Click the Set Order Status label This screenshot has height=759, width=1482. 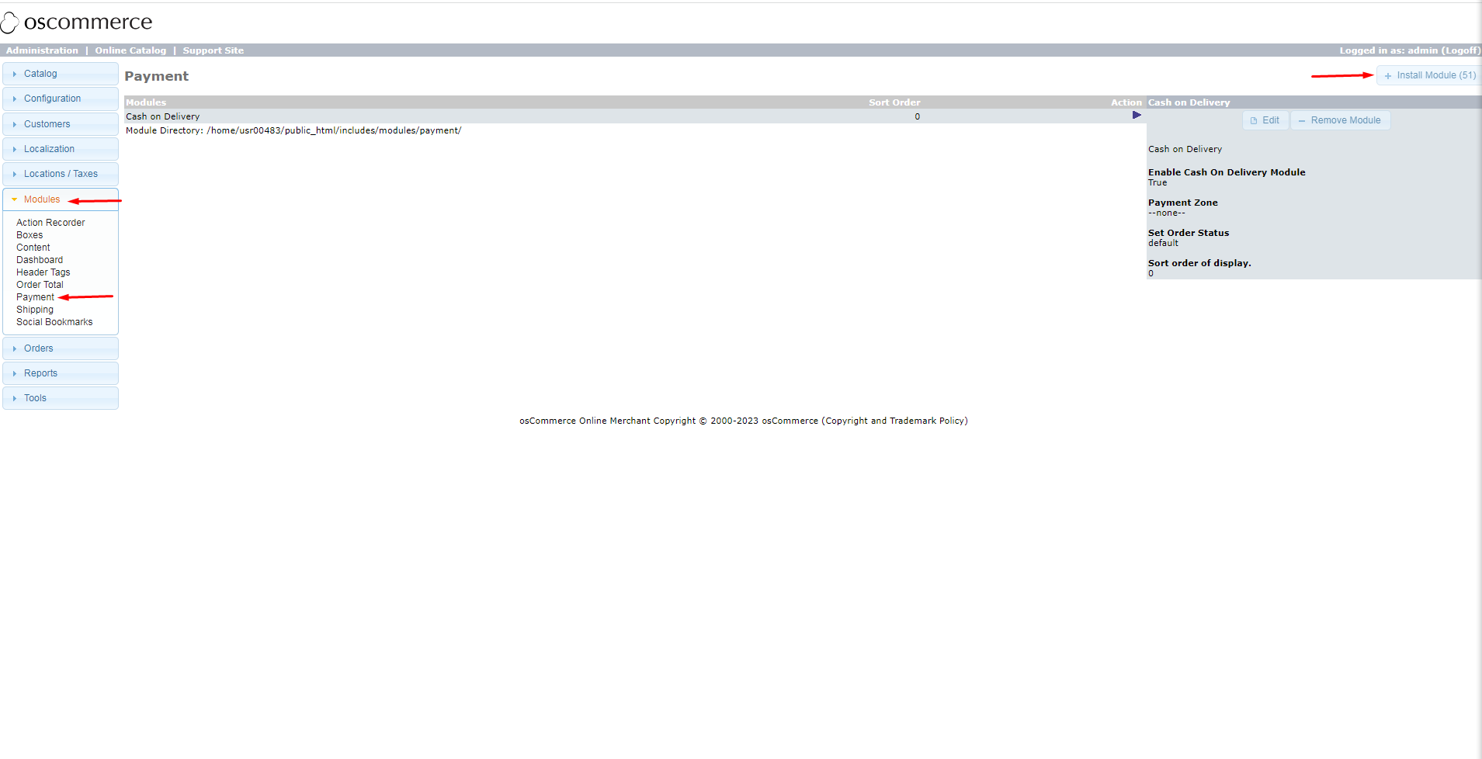tap(1189, 233)
